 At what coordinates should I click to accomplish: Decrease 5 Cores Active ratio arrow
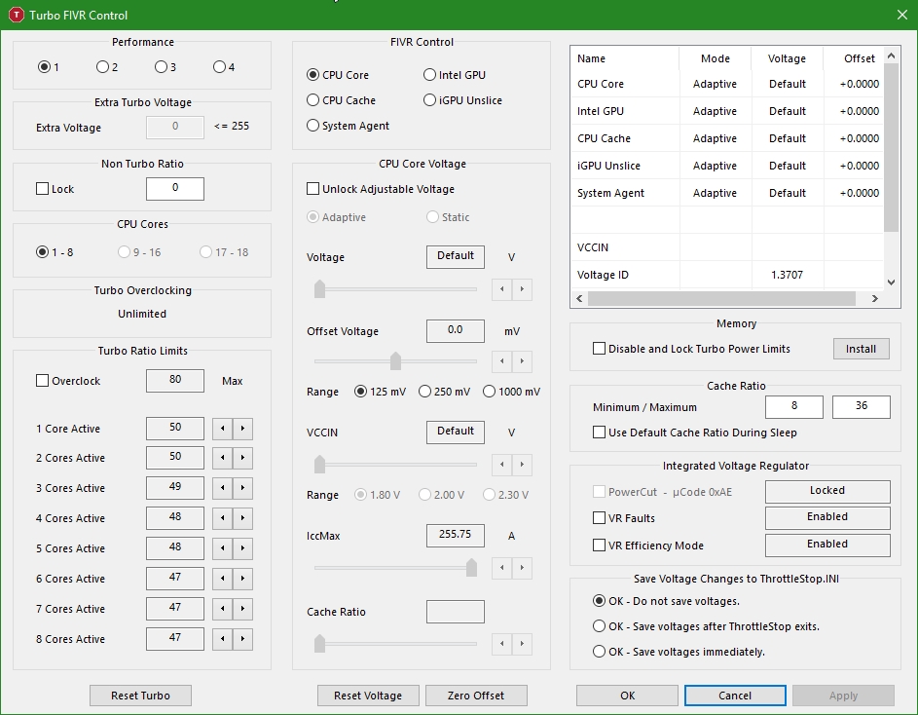click(223, 548)
